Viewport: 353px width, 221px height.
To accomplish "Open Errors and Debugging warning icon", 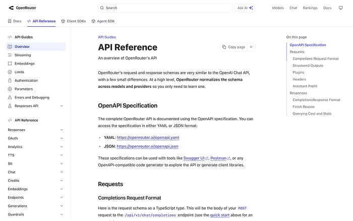I will tap(10, 97).
